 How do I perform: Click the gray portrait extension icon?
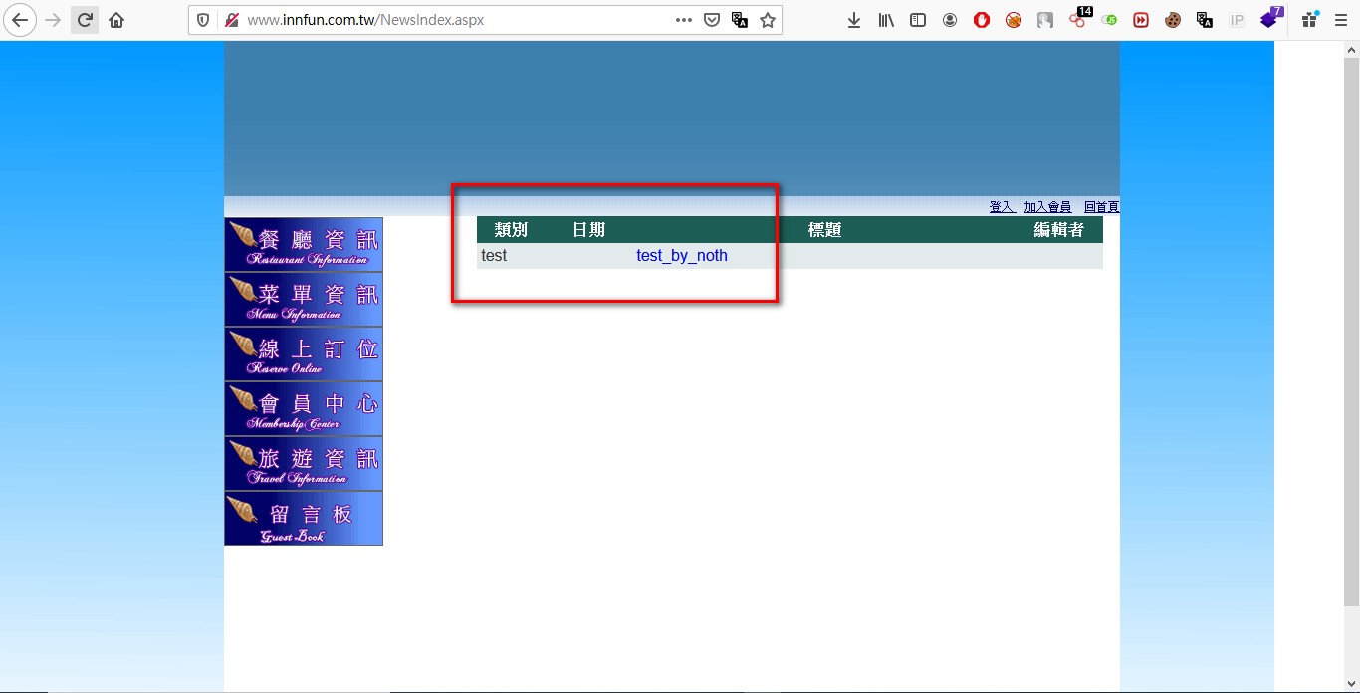tap(1045, 20)
